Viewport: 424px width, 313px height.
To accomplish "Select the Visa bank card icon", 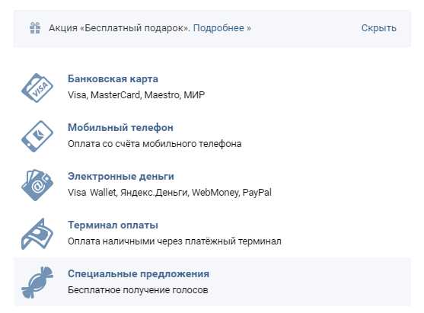I will (x=37, y=88).
